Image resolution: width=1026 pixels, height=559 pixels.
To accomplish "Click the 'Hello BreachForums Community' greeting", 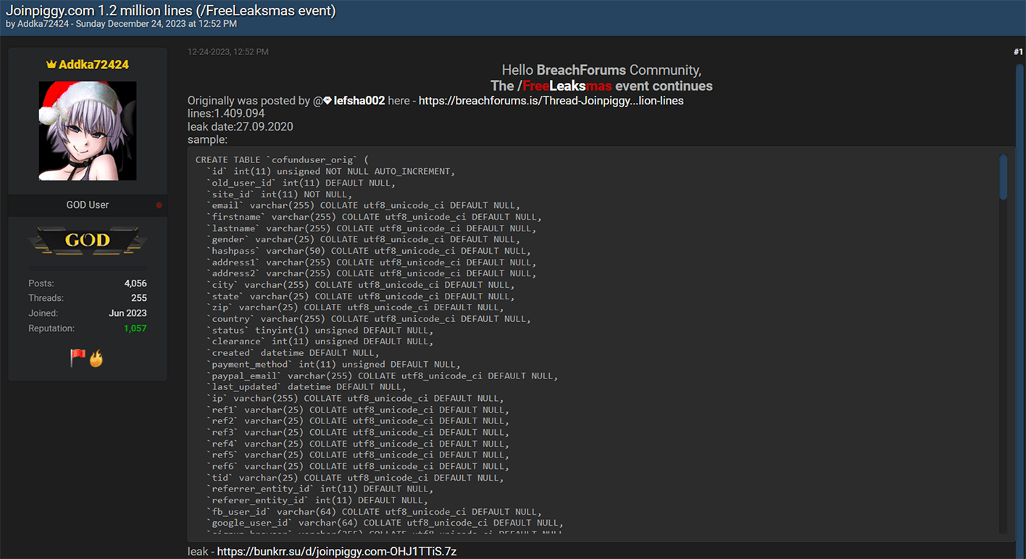I will pos(601,70).
